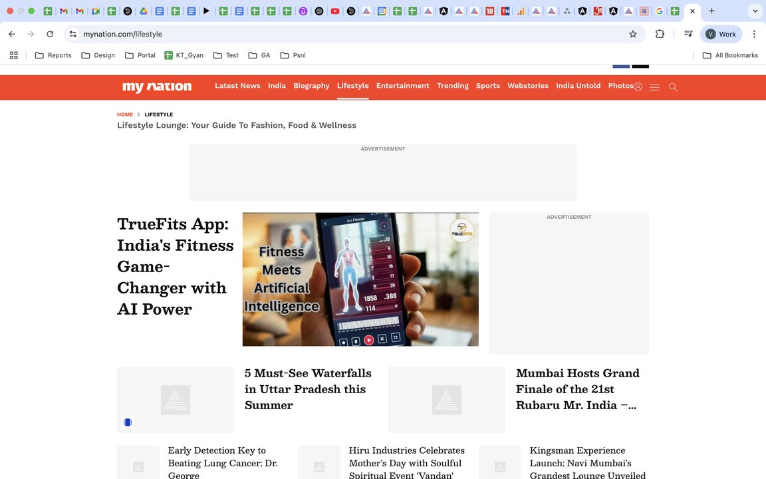
Task: Open the media controls icon
Action: [x=688, y=34]
